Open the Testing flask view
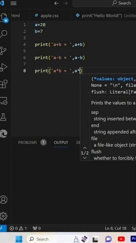This screenshot has width=136, height=243. (3, 117)
